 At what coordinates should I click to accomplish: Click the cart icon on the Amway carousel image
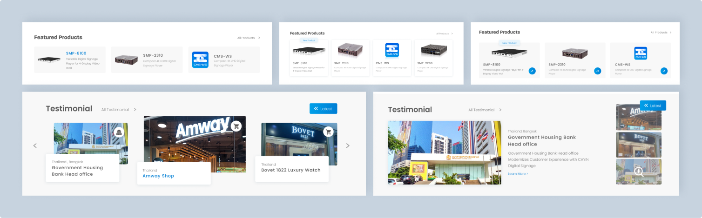pos(236,126)
